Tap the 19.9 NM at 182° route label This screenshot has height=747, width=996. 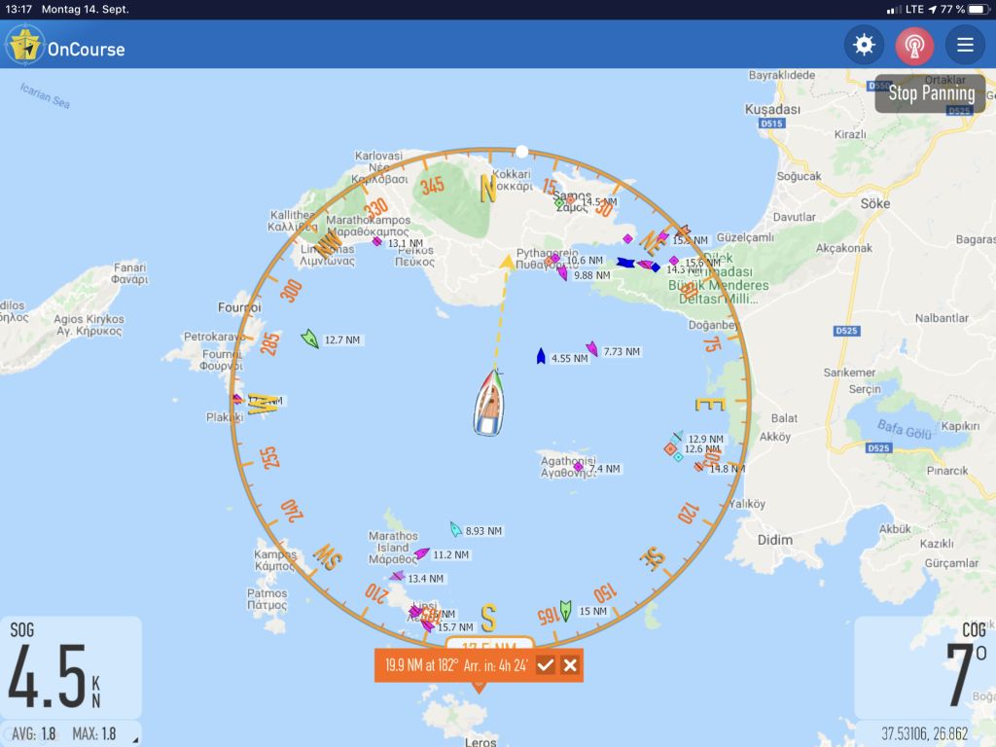pyautogui.click(x=455, y=665)
